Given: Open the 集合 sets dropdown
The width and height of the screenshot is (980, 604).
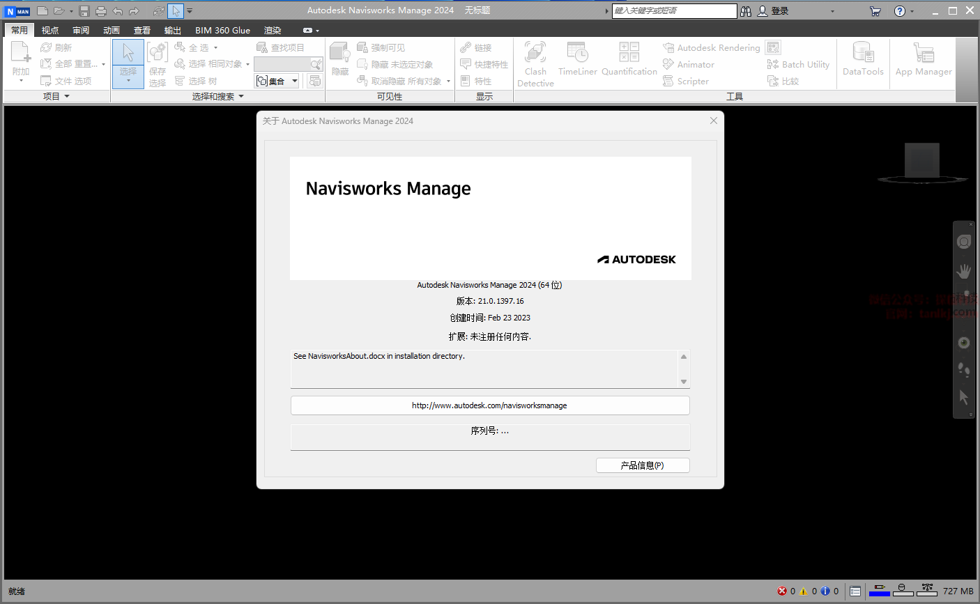Looking at the screenshot, I should (295, 81).
